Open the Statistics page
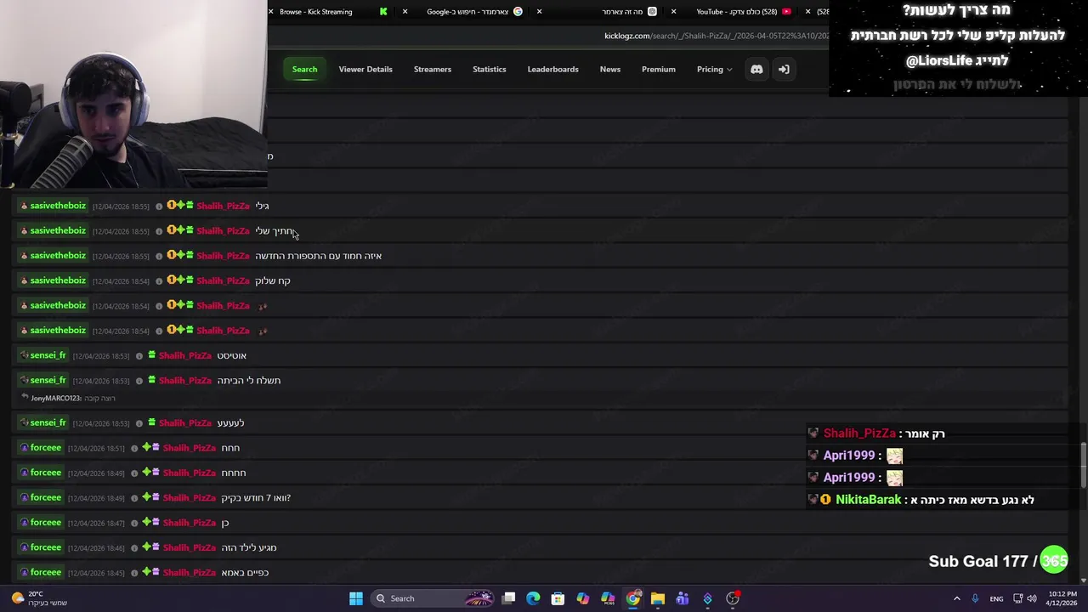This screenshot has width=1088, height=612. tap(489, 69)
